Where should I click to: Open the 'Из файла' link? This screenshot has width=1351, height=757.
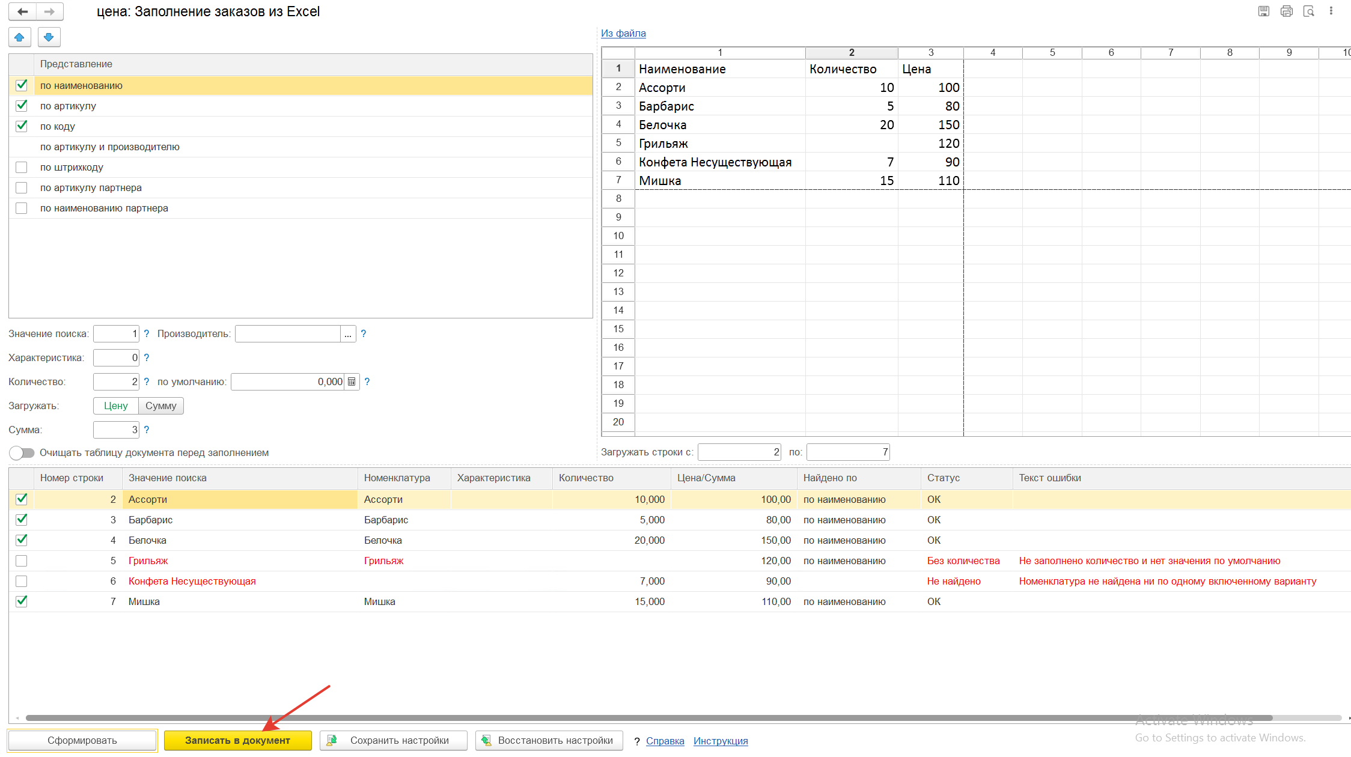(x=623, y=33)
